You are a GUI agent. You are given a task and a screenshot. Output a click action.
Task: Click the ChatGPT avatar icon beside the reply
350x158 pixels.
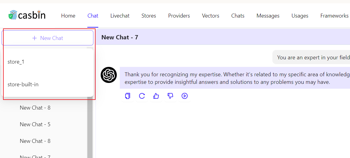tap(109, 75)
